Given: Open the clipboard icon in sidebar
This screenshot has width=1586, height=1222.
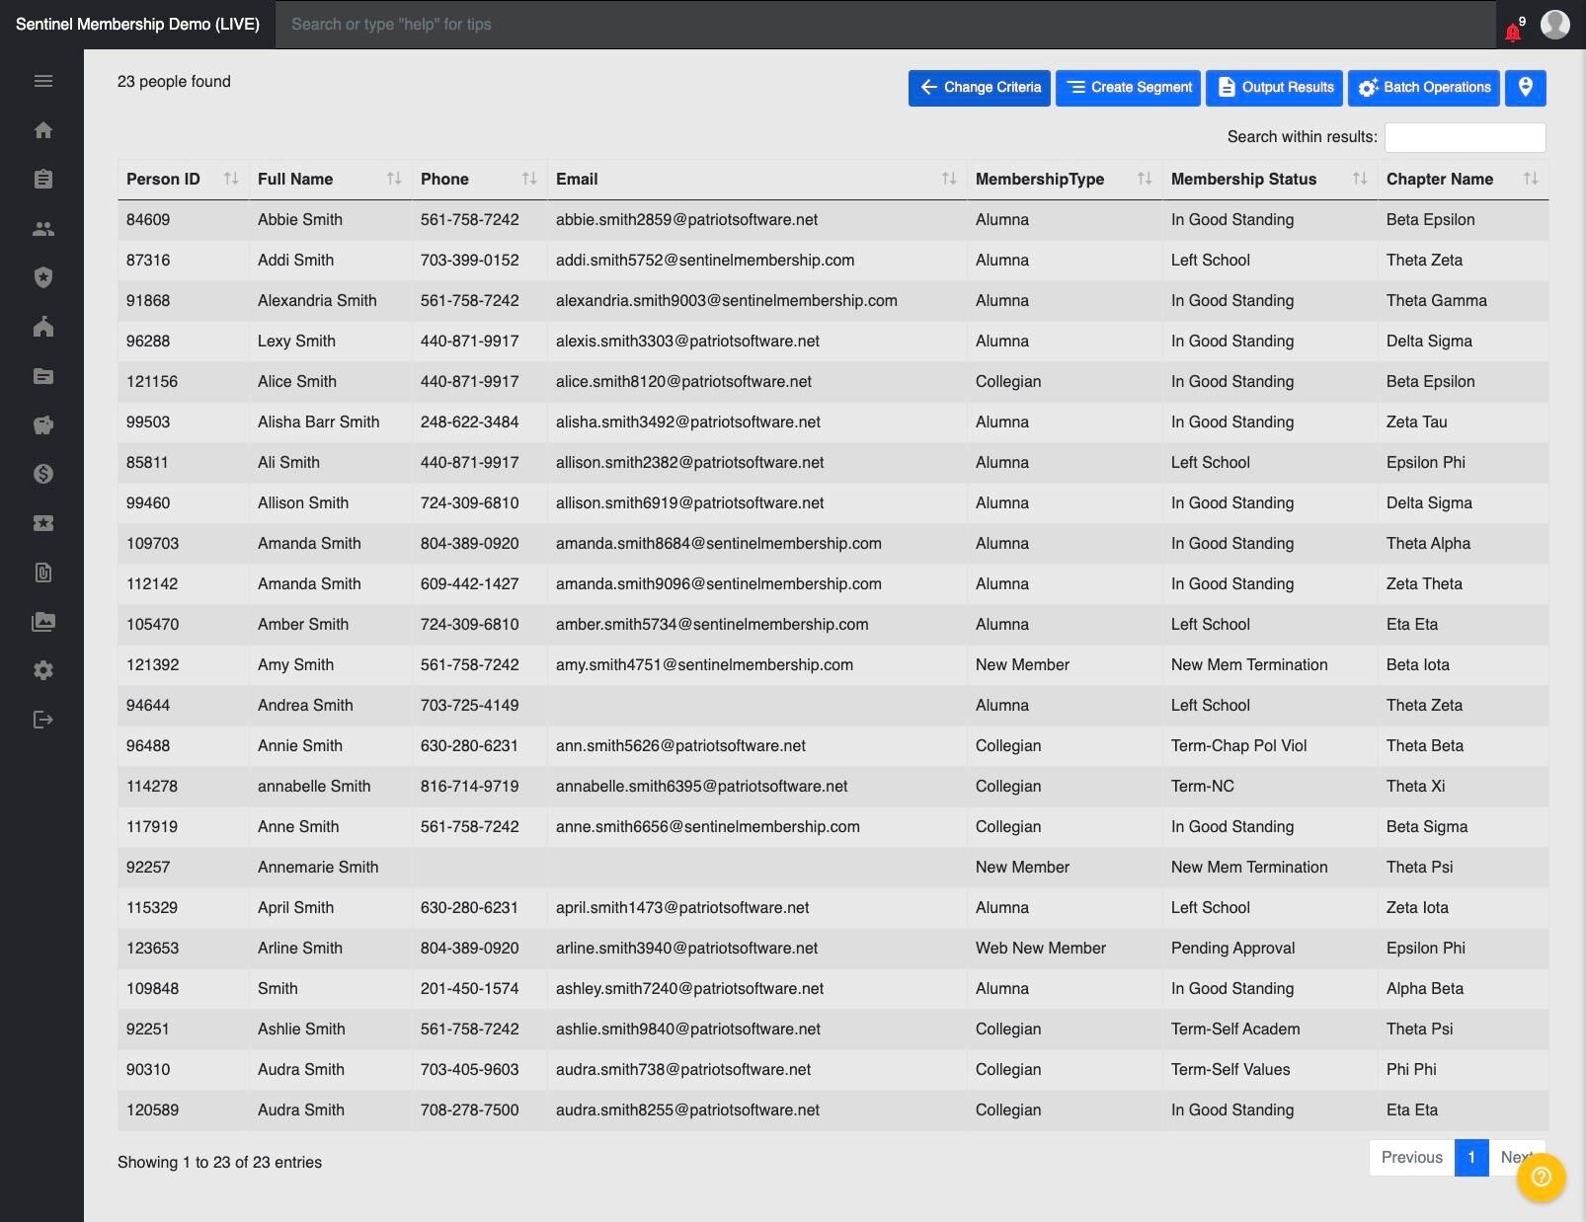Looking at the screenshot, I should (x=42, y=179).
